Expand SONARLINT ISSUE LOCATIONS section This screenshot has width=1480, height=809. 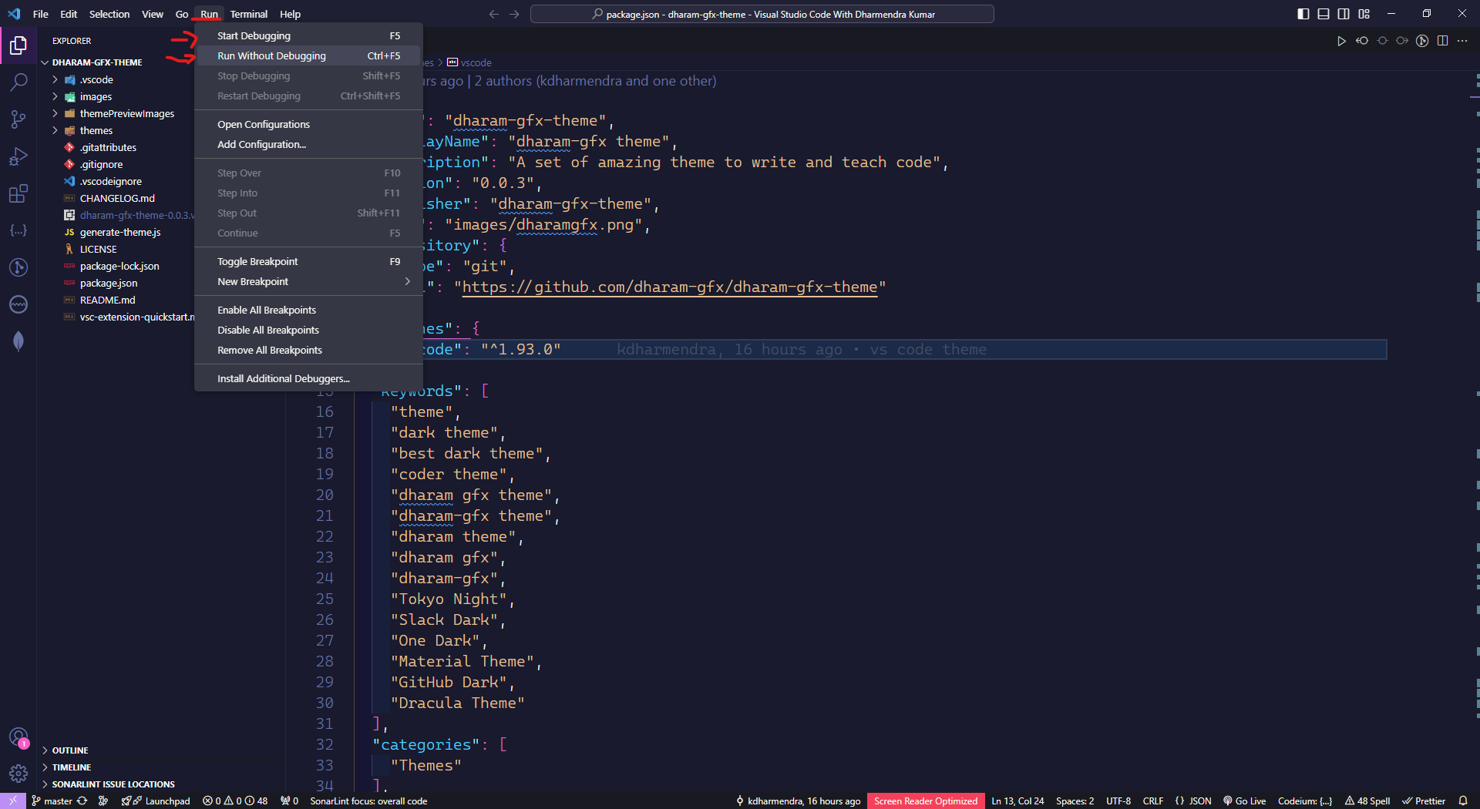113,784
